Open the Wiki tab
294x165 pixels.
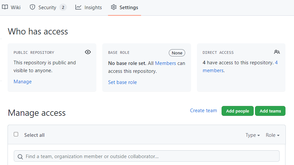point(15,7)
